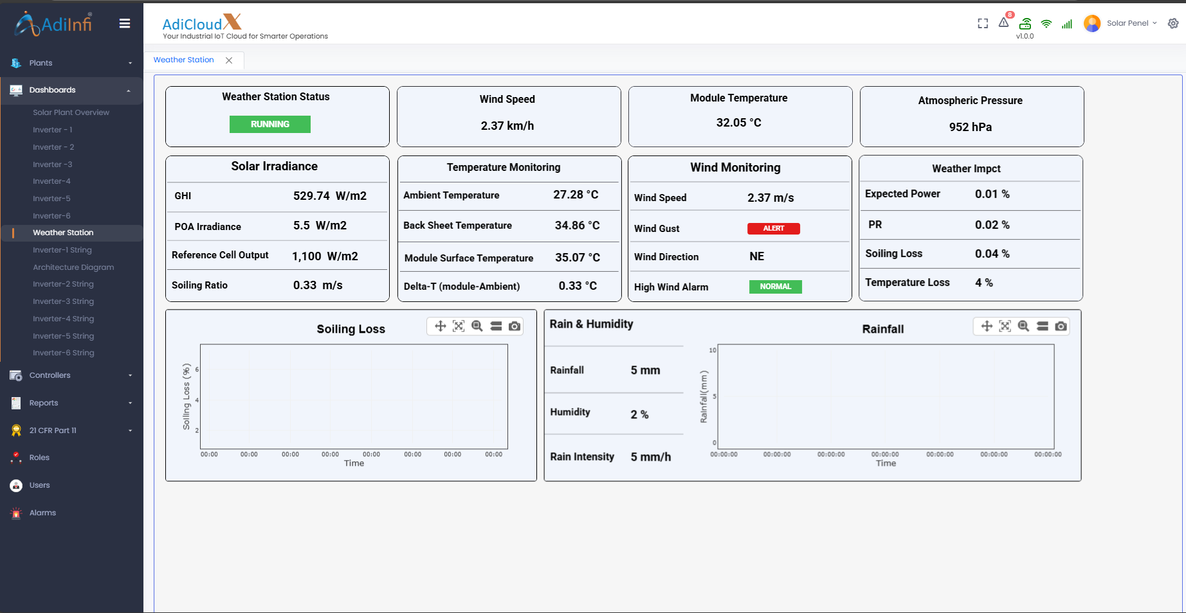
Task: Click the green RUNNING status badge
Action: (270, 125)
